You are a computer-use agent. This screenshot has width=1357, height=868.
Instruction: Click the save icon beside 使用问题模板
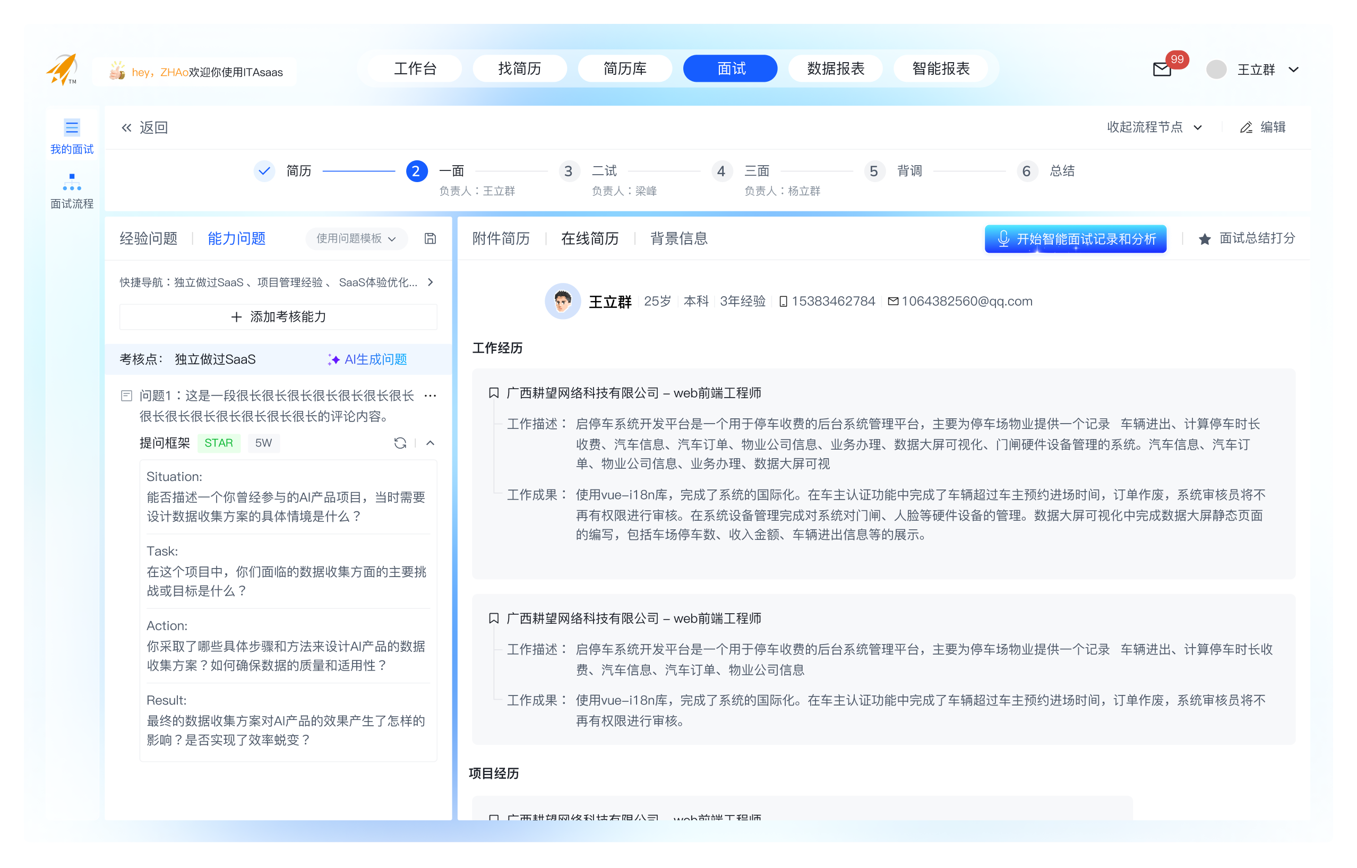[x=431, y=238]
